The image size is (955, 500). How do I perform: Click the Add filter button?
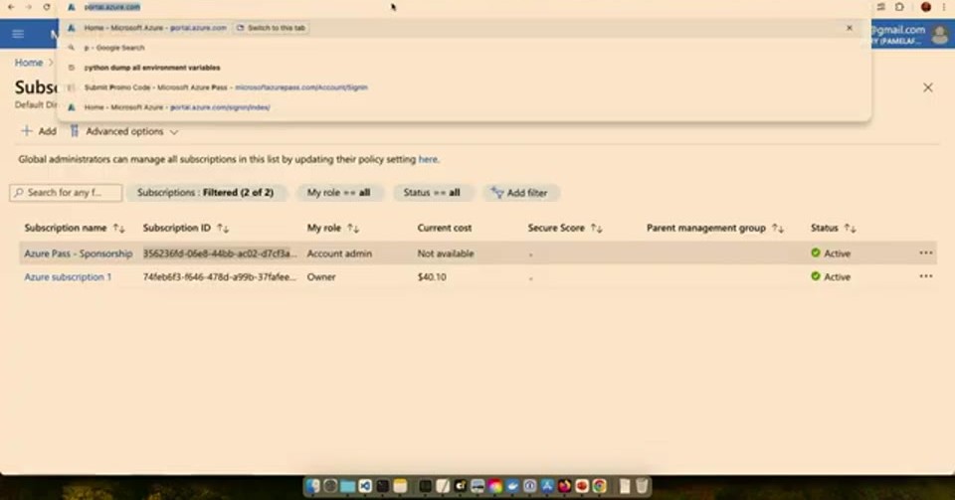pos(520,193)
